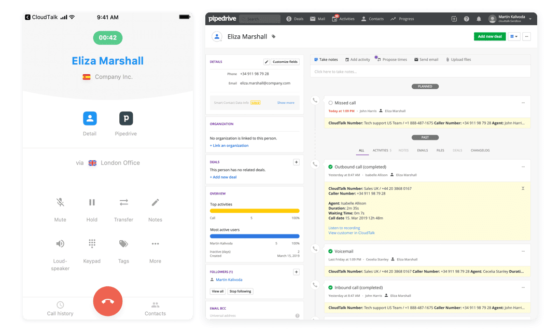Toggle the Outbound call completed checkmark
This screenshot has width=560, height=332.
[330, 167]
